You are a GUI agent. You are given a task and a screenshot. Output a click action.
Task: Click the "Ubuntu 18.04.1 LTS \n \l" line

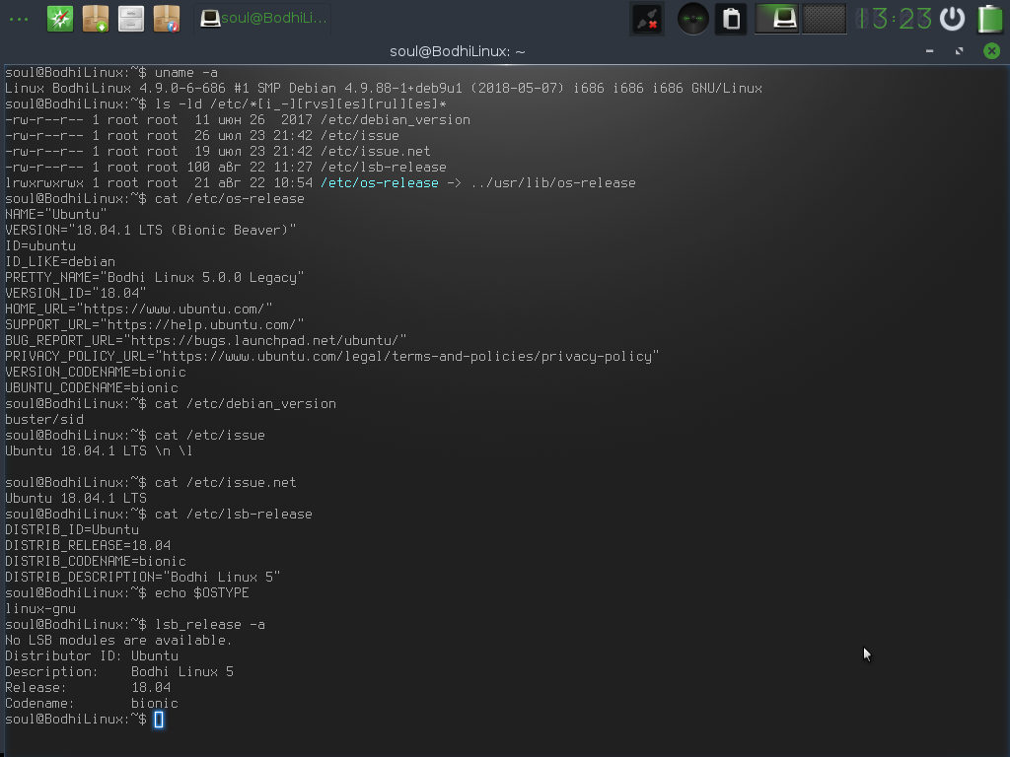(100, 451)
